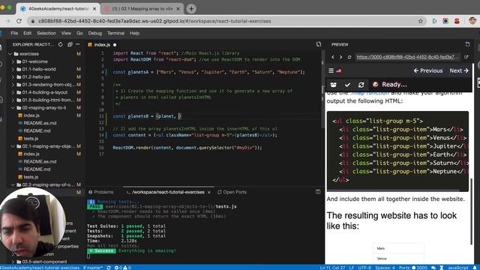Viewport: 480px width, 270px height.
Task: Click the Preview panel top-right window icon
Action: (467, 44)
